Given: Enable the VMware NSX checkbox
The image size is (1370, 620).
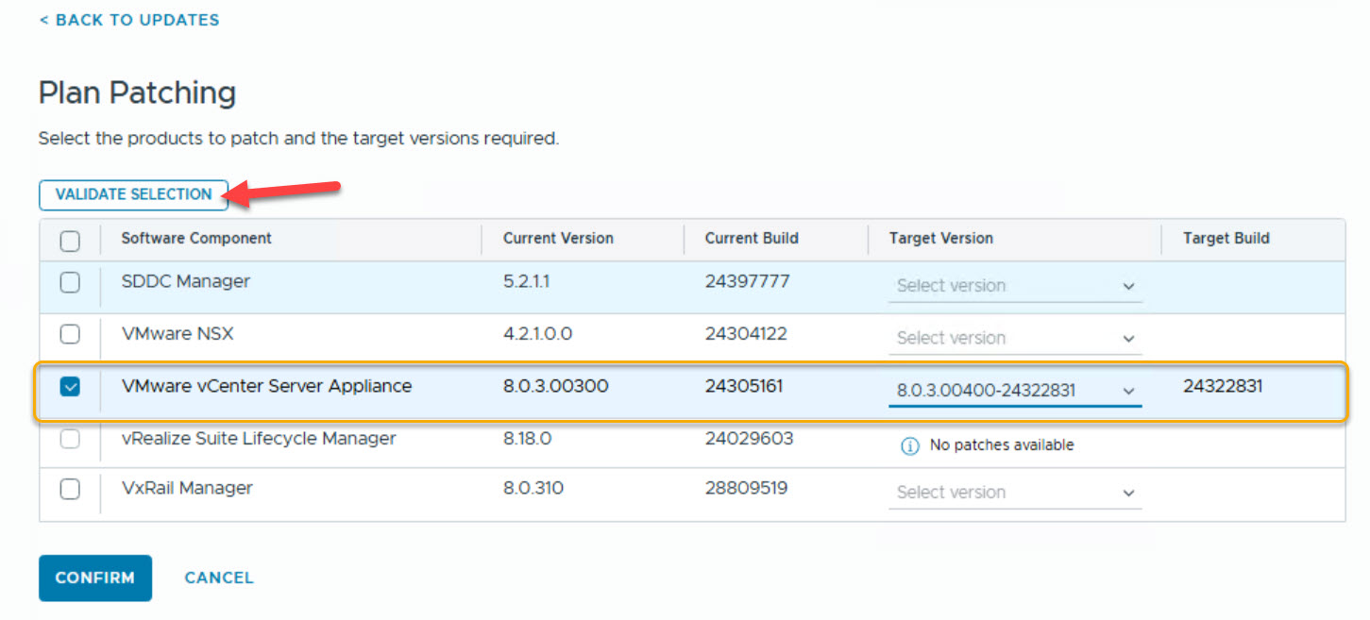Looking at the screenshot, I should coord(70,334).
